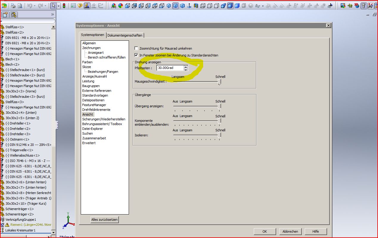Select 'Drehfeldinkremente' in the options list
Image resolution: width=378 pixels, height=238 pixels.
96,110
